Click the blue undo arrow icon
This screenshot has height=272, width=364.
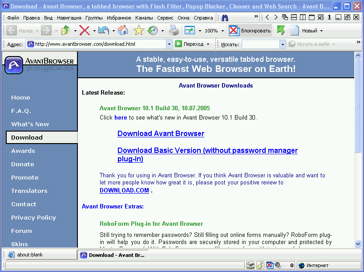pos(104,31)
